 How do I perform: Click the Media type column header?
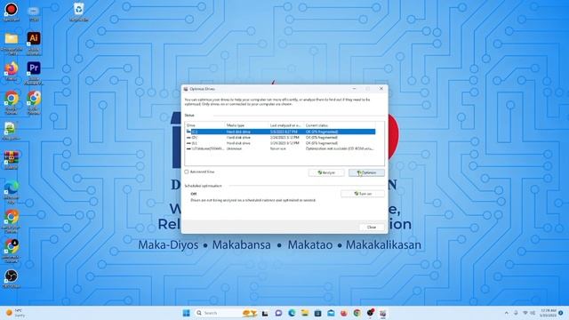click(x=246, y=125)
